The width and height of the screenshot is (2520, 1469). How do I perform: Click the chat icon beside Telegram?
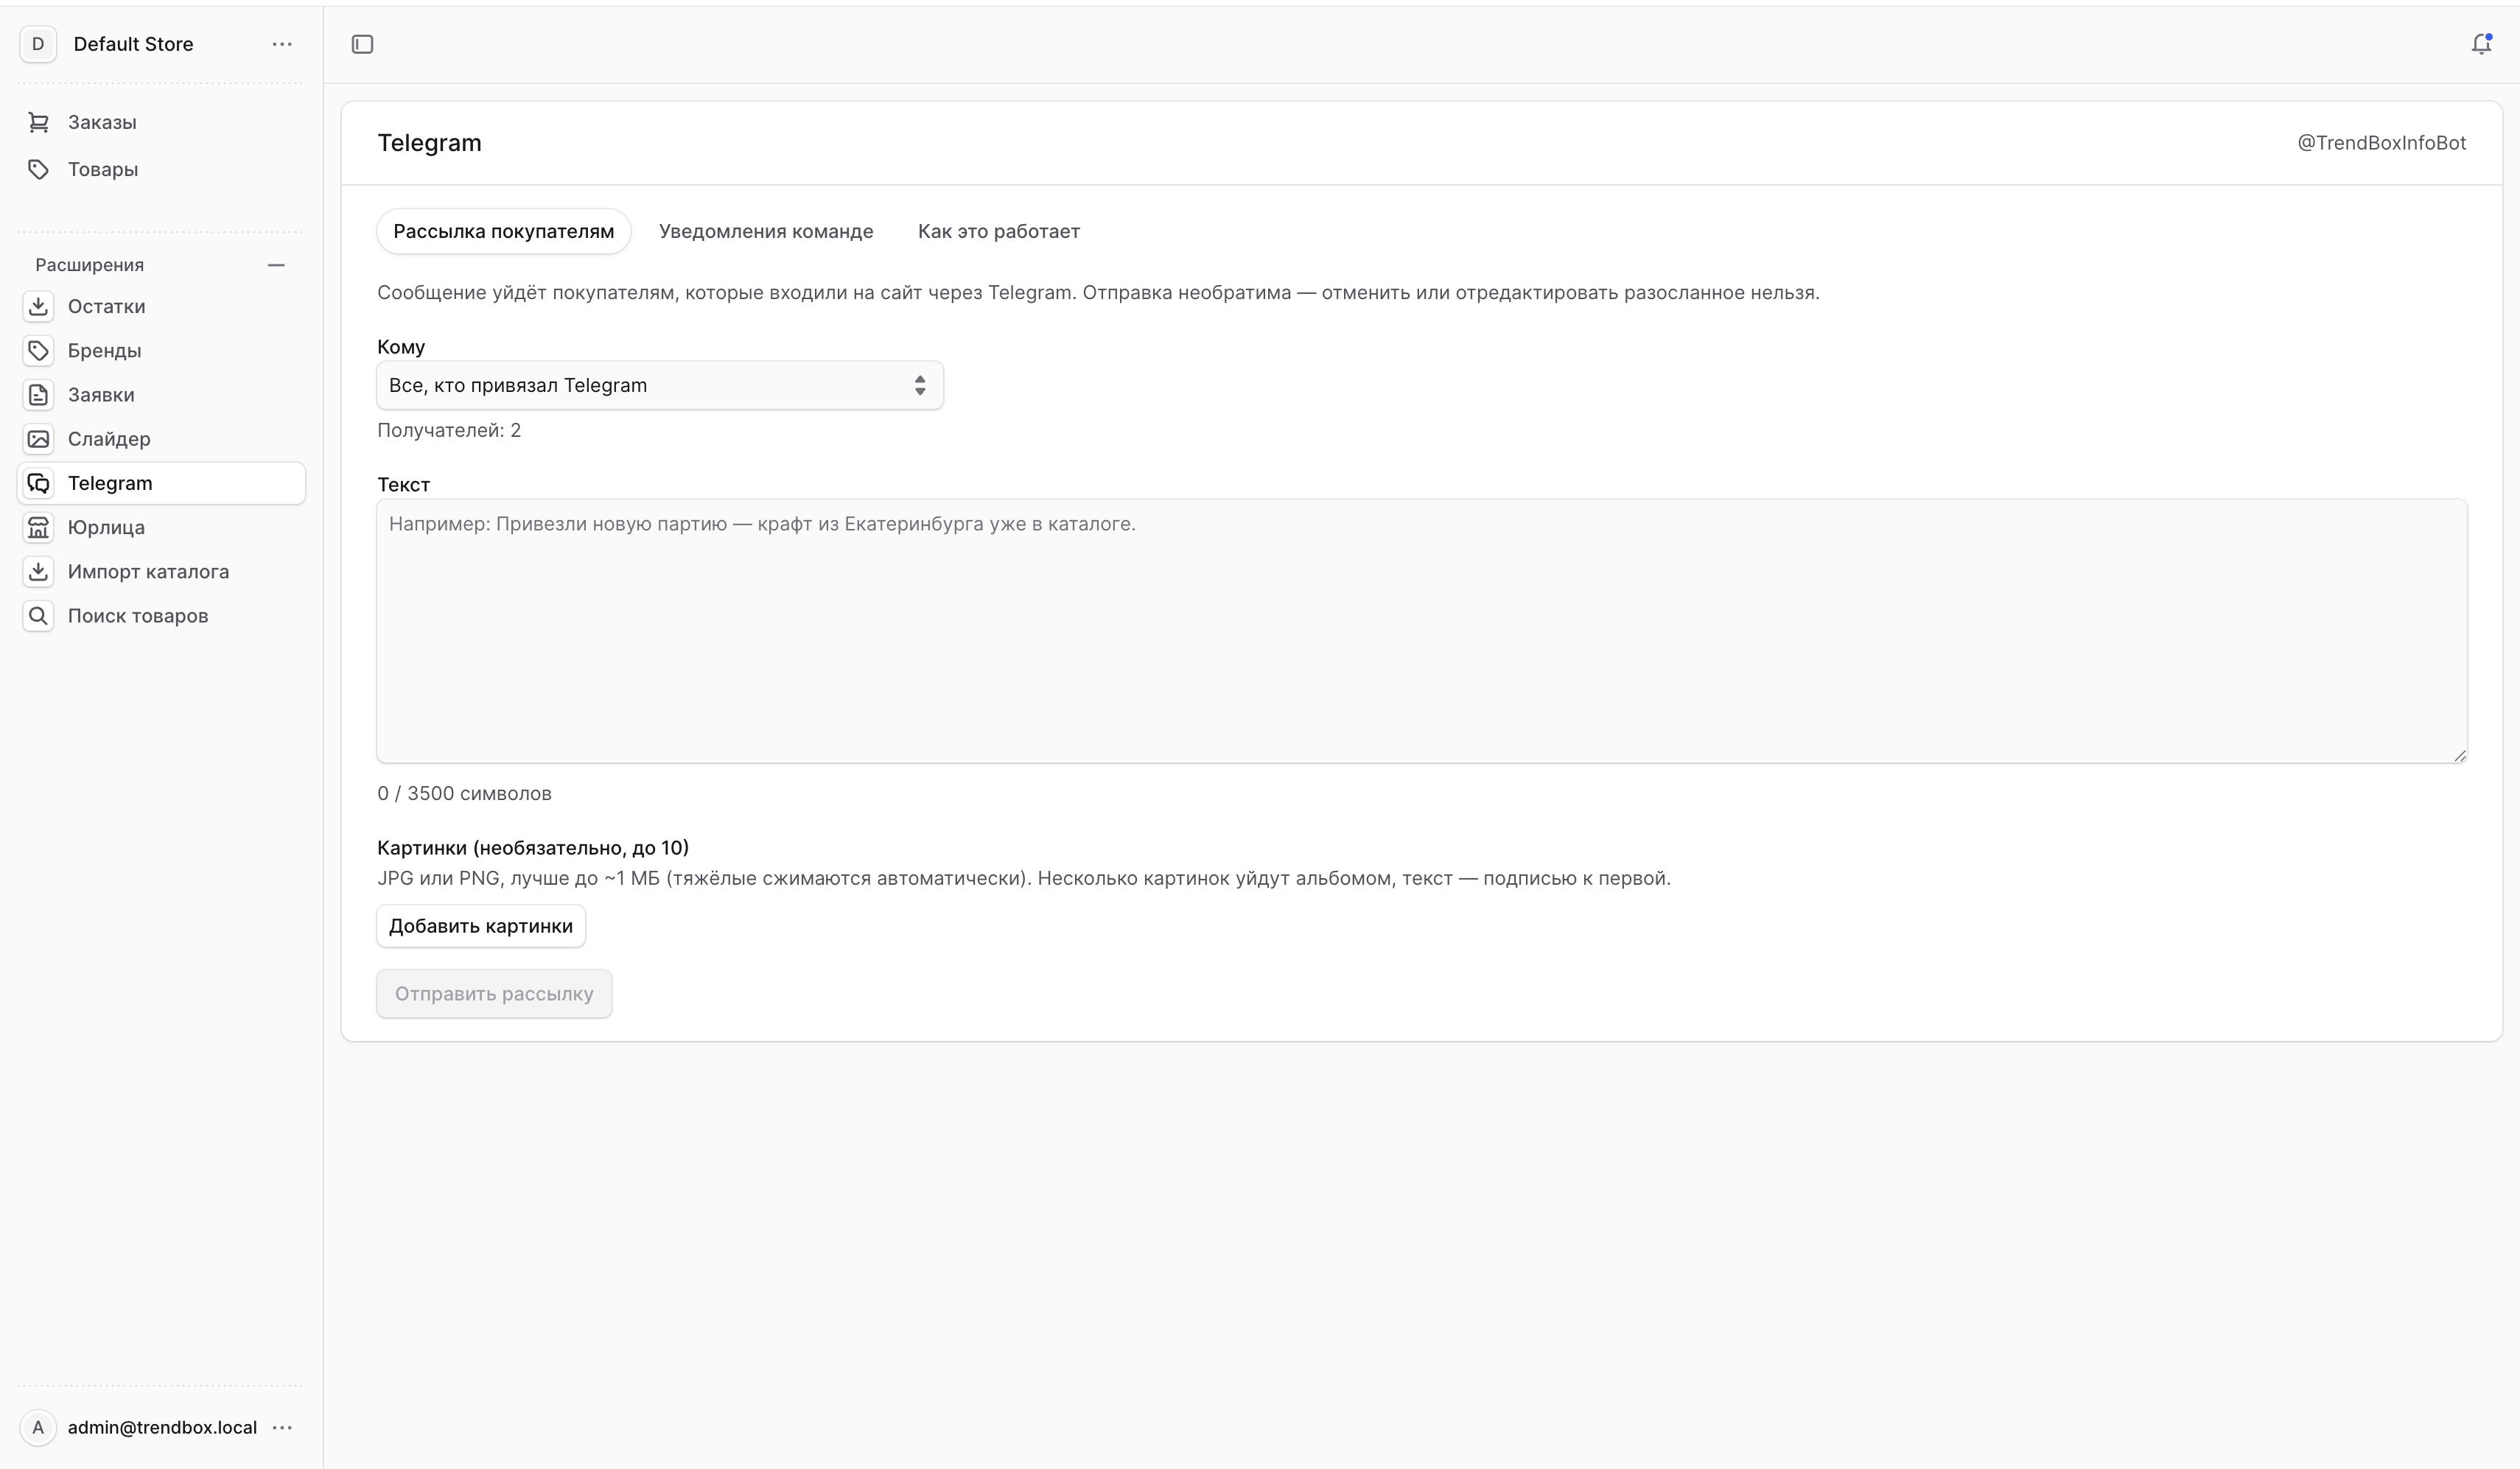point(38,483)
